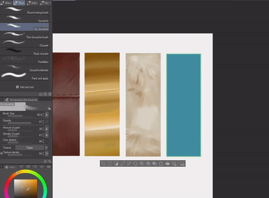This screenshot has height=198, width=269.
Task: Open Amount of paint dynamics button
Action: (47, 129)
